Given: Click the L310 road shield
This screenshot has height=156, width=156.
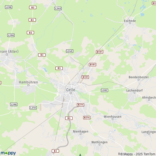Looking at the screenshot, I should coord(33,108).
